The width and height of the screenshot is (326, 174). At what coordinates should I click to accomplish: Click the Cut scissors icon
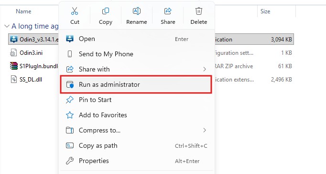pos(75,11)
